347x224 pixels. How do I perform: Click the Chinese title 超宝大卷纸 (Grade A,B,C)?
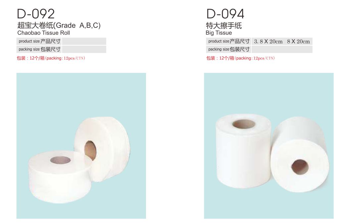59,26
